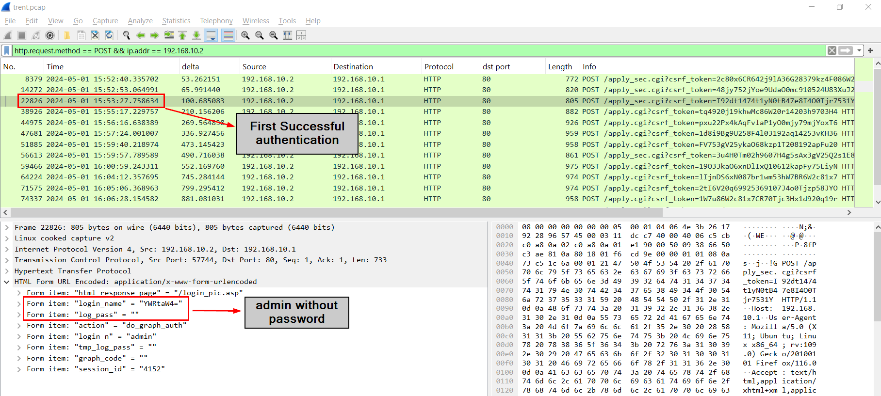Click the packet list horizontal scrollbar thumb
Screen dimensions: 881x396
coord(337,212)
